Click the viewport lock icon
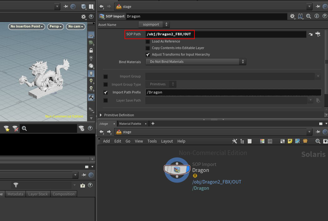 (91, 51)
